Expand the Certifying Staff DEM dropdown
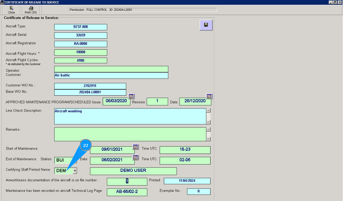The width and height of the screenshot is (343, 201). [x=75, y=171]
